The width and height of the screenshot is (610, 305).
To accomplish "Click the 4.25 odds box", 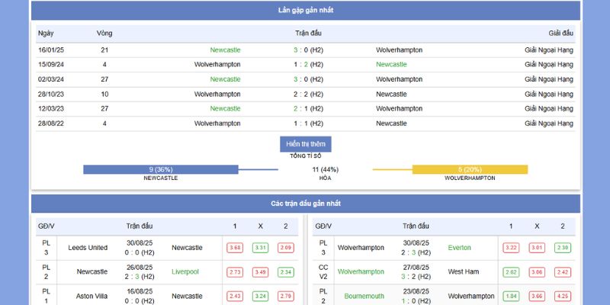I will pos(563,297).
